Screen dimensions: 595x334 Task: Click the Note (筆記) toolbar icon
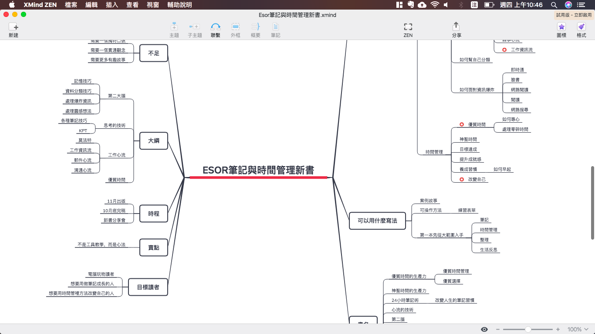coord(275,27)
